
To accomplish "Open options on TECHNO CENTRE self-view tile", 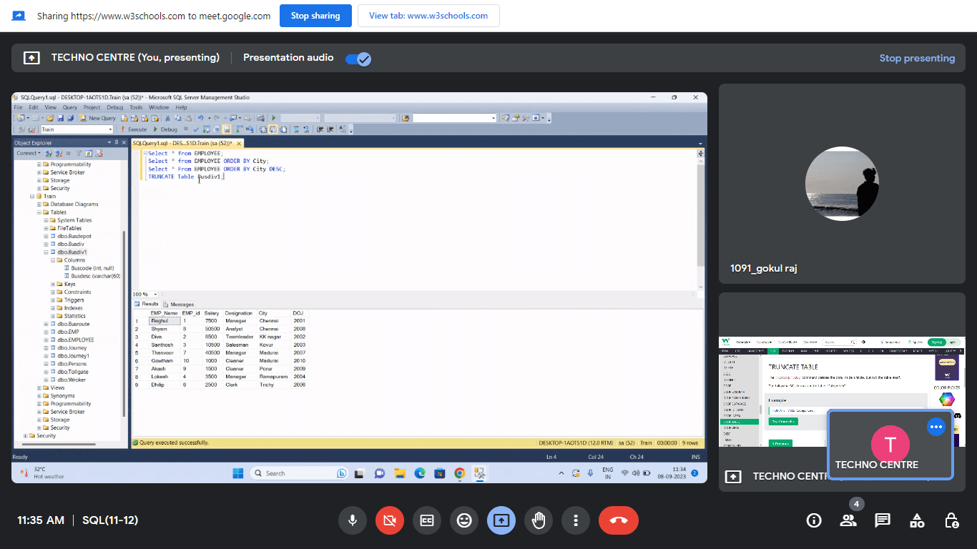I will 936,427.
